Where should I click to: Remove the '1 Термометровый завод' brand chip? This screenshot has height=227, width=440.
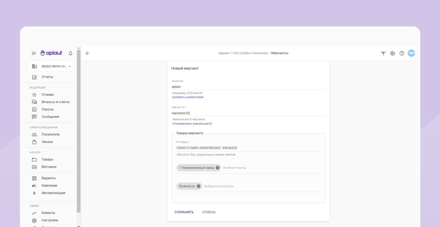(217, 168)
